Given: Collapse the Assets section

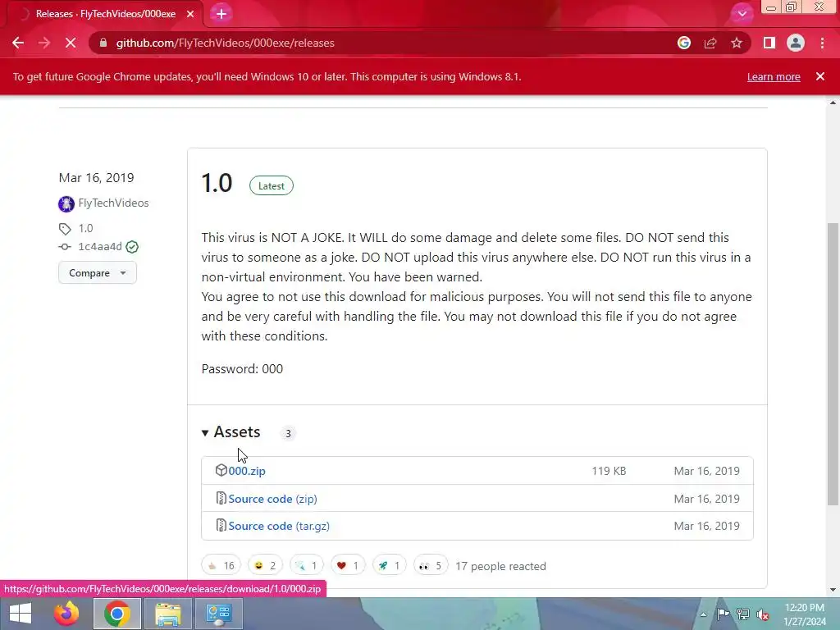Looking at the screenshot, I should click(x=231, y=431).
